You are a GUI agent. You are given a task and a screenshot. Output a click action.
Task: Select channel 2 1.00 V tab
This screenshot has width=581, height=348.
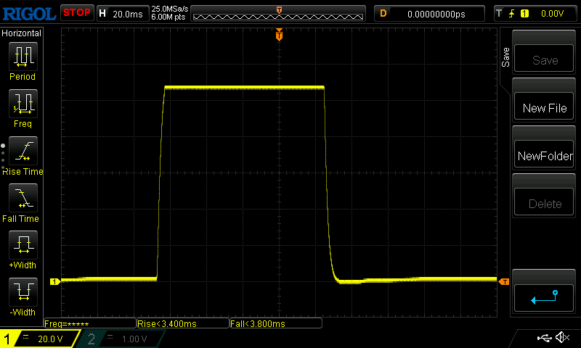[122, 339]
